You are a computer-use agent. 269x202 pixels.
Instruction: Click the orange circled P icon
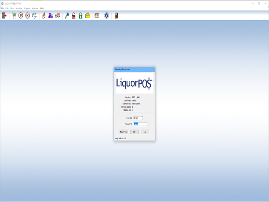[21, 16]
